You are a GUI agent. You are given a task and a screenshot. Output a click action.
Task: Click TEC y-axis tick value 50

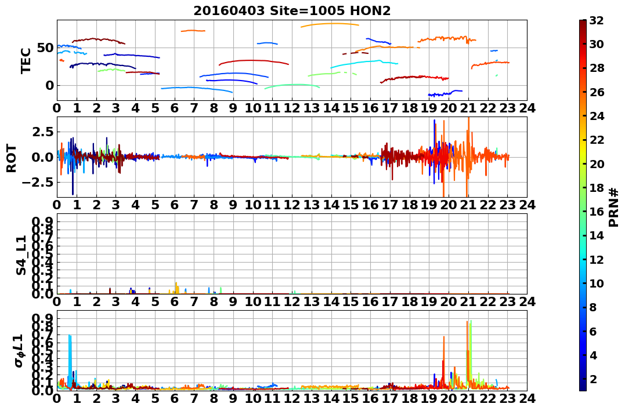click(45, 48)
